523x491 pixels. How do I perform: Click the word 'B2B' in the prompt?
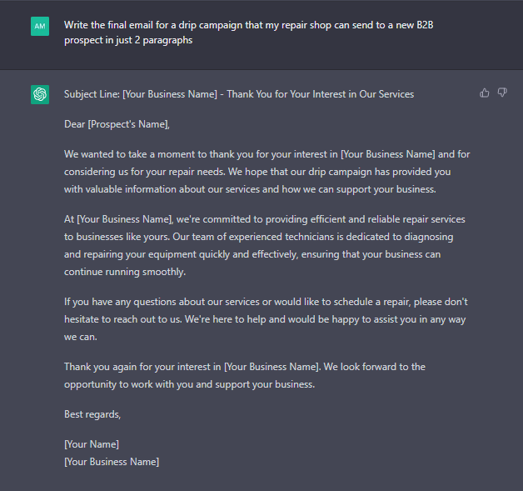425,25
